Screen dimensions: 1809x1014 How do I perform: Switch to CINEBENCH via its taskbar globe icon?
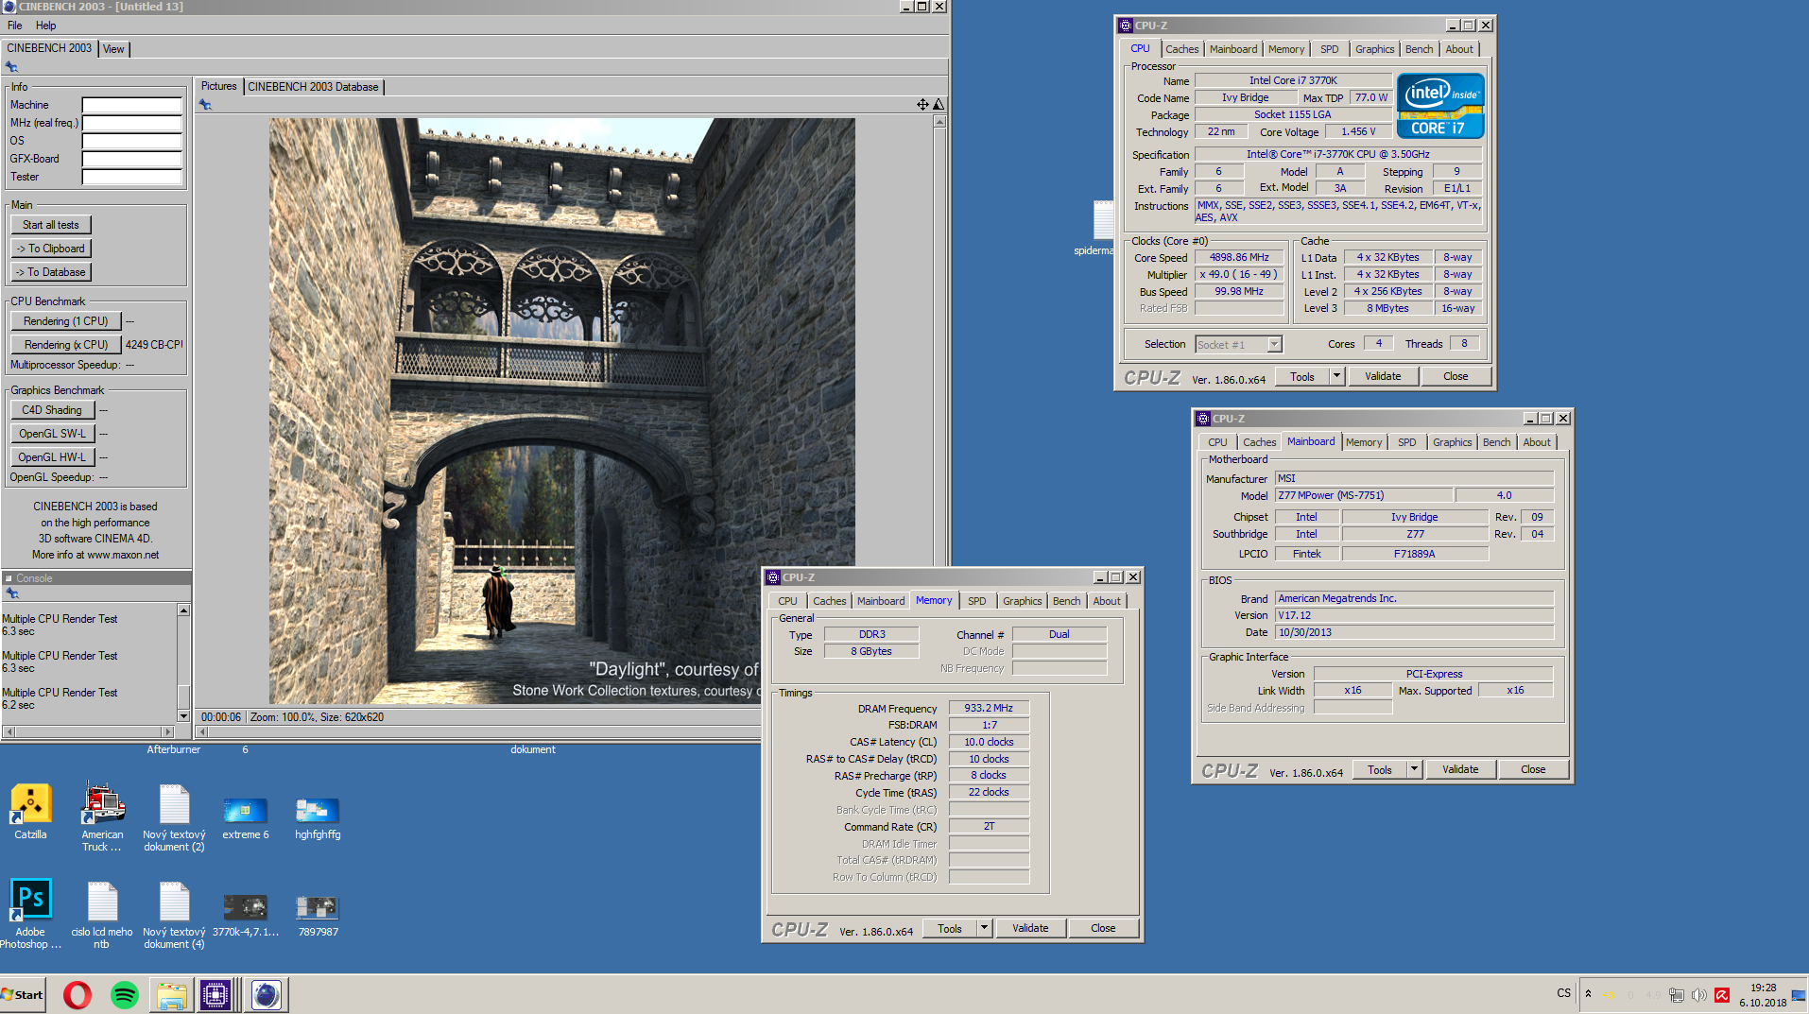tap(266, 994)
